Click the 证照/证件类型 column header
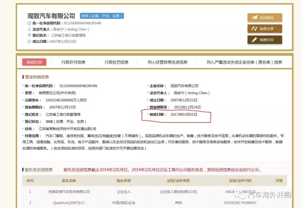Viewport: 301px width, 208px height. [178, 181]
